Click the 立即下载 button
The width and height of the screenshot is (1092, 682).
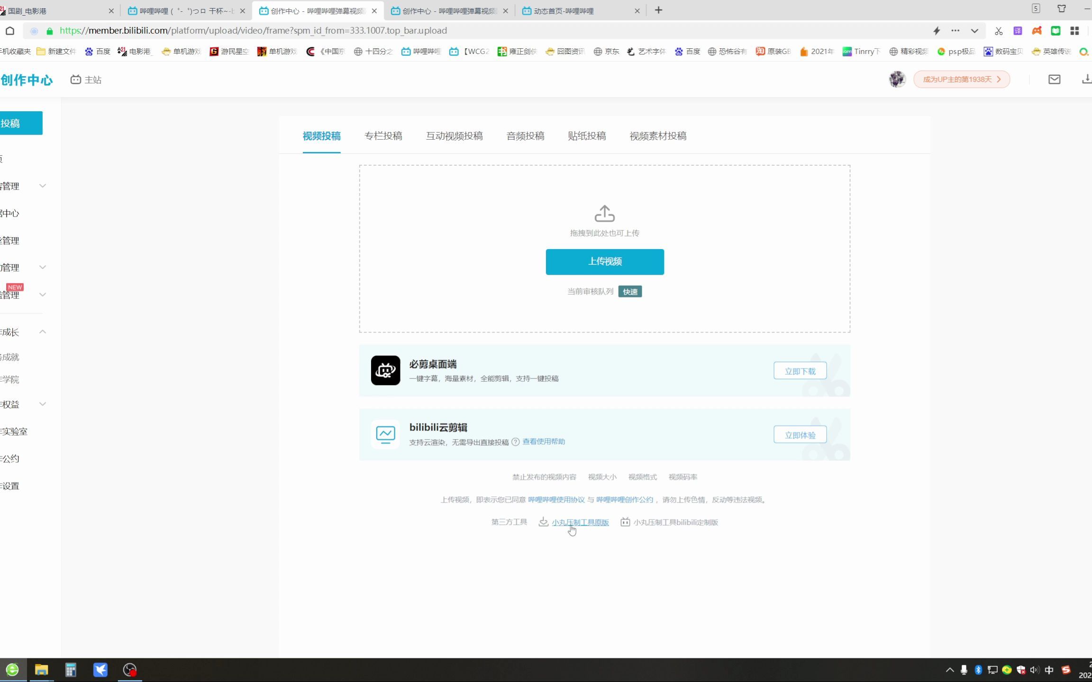tap(800, 371)
